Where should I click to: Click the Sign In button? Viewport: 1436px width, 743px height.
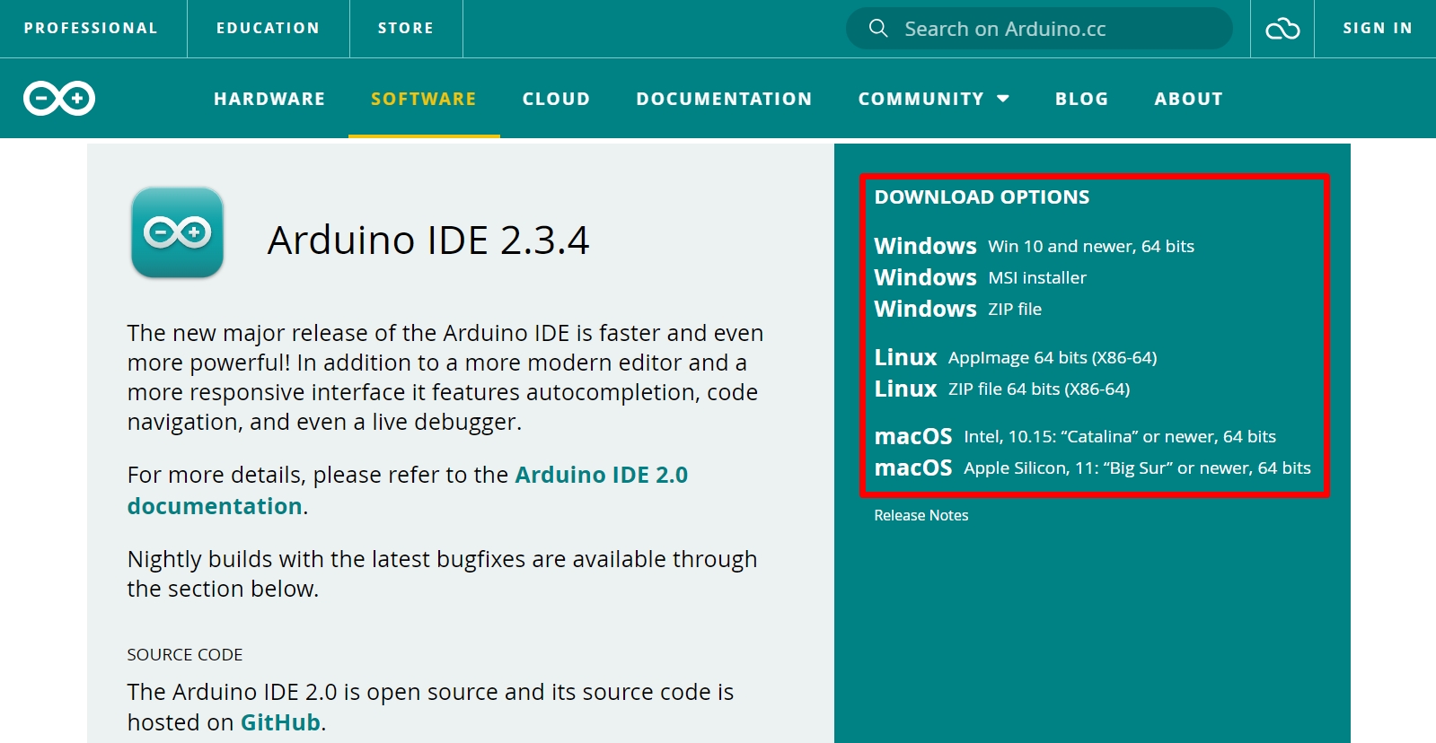1377,28
